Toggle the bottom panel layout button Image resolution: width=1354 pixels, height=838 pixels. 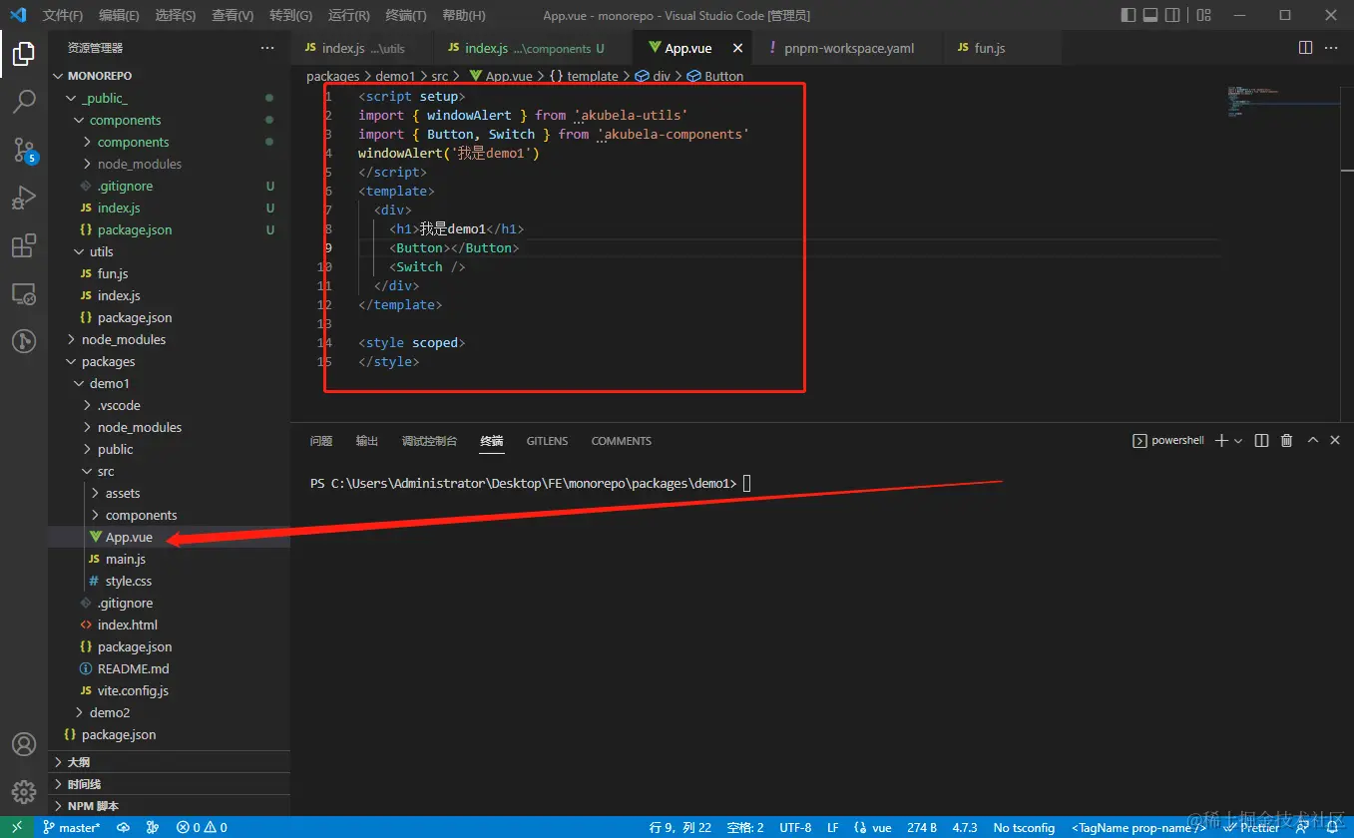coord(1150,15)
